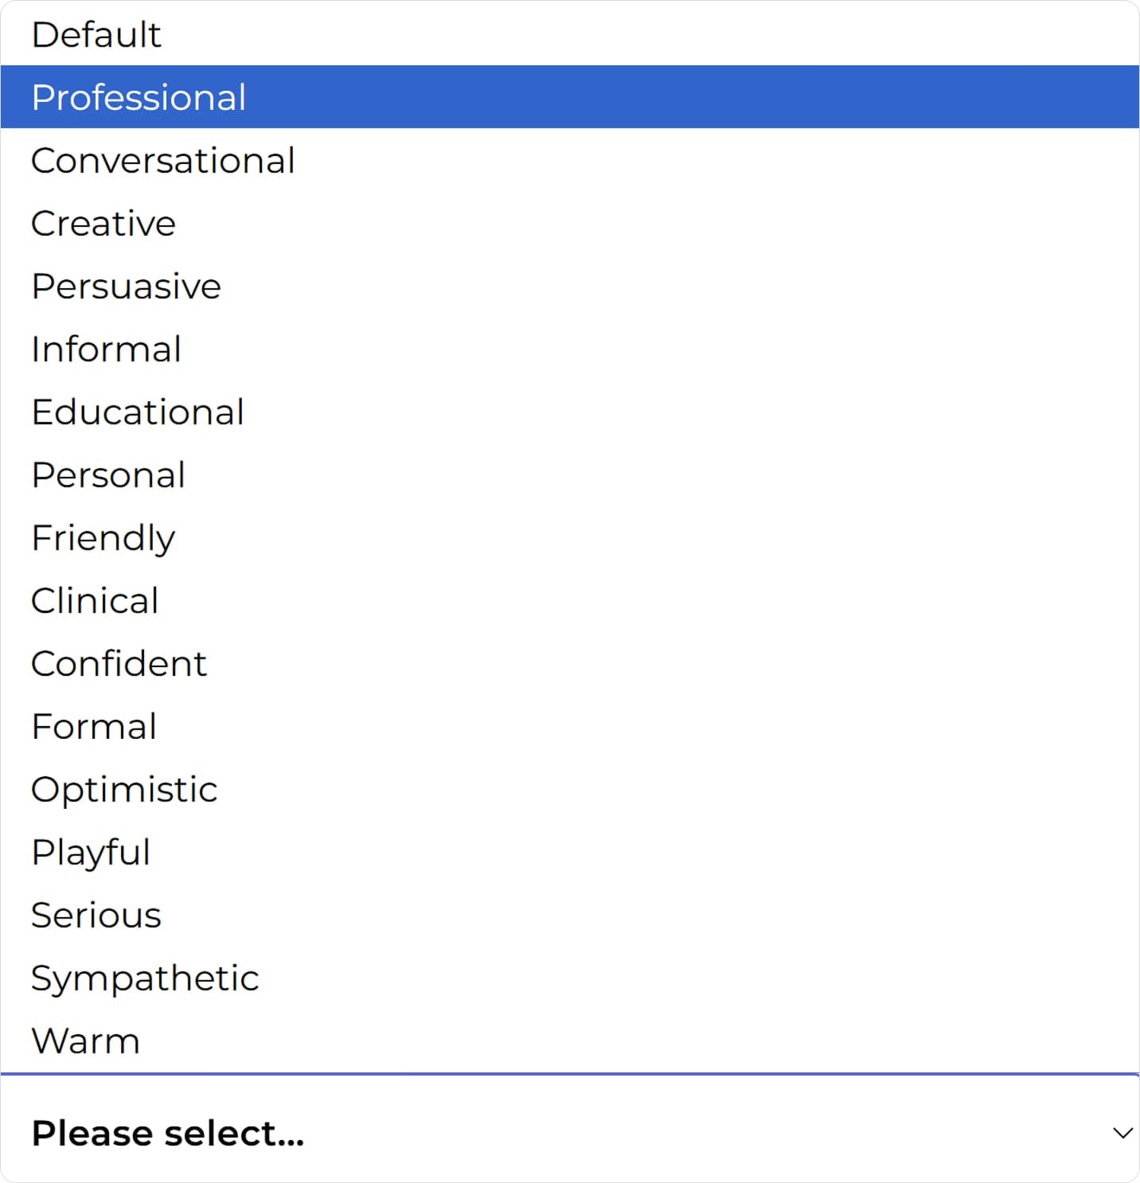1140x1183 pixels.
Task: Pick the Clinical tone option
Action: click(95, 601)
